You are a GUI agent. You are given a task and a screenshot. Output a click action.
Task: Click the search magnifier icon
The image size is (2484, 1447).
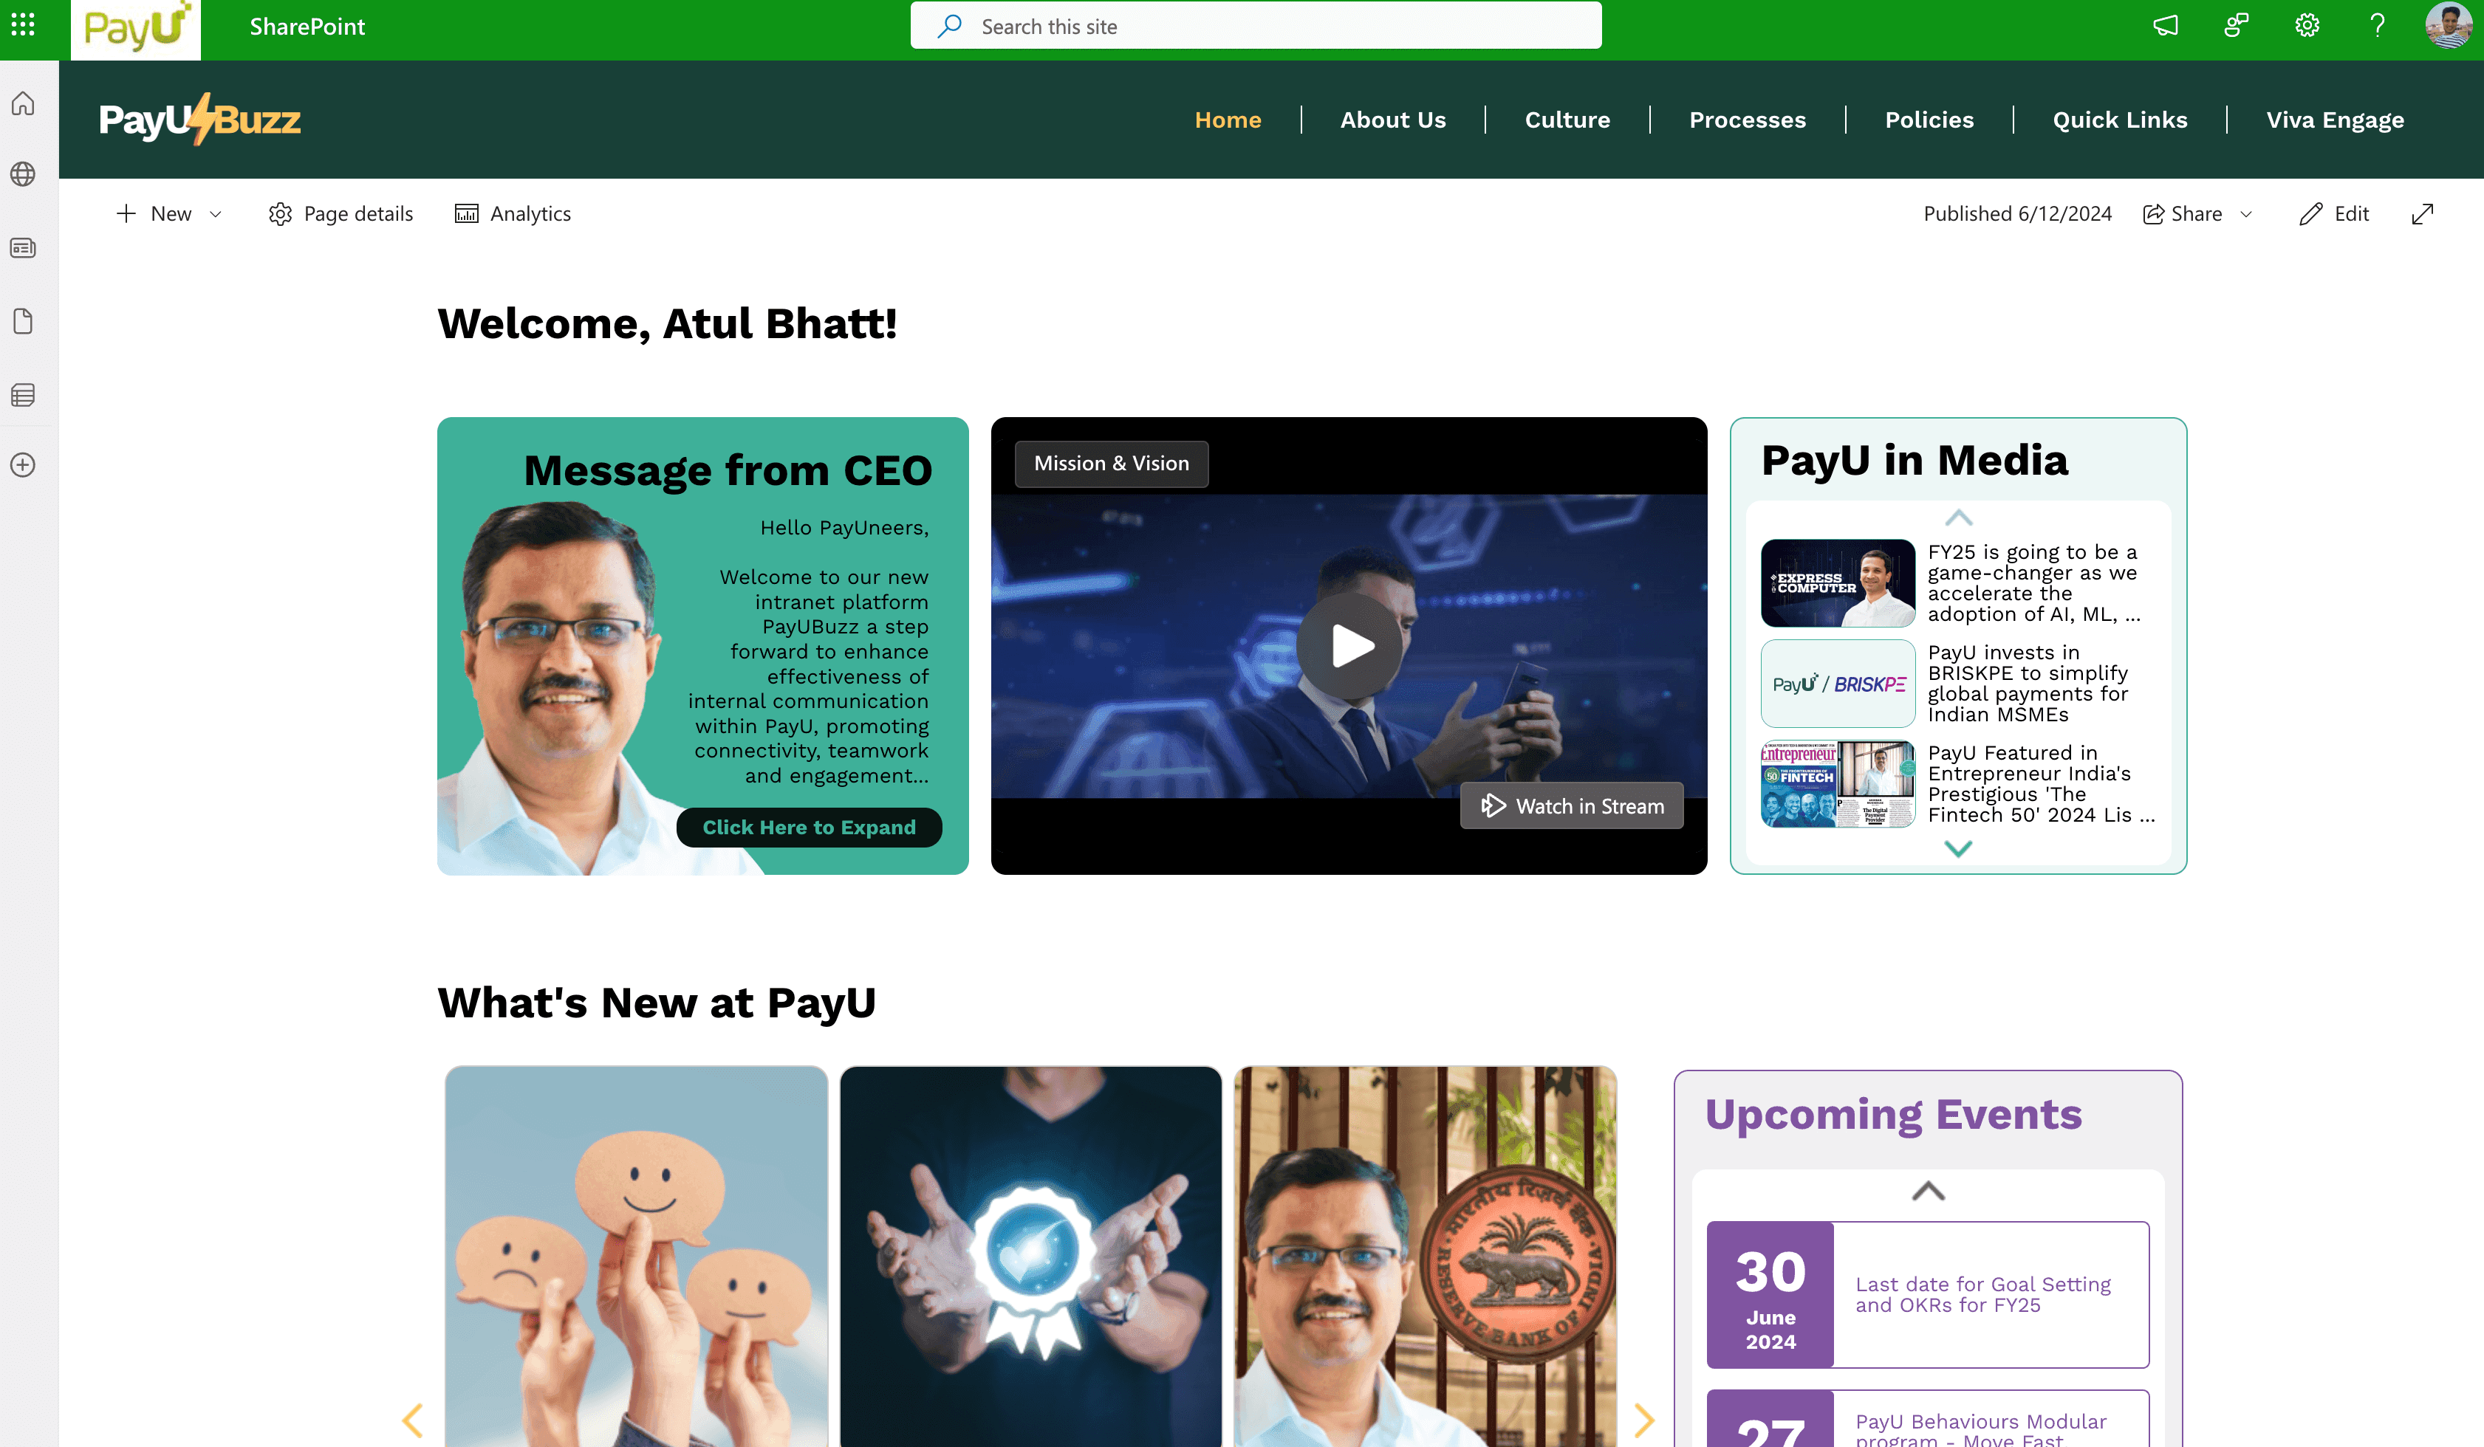tap(950, 27)
